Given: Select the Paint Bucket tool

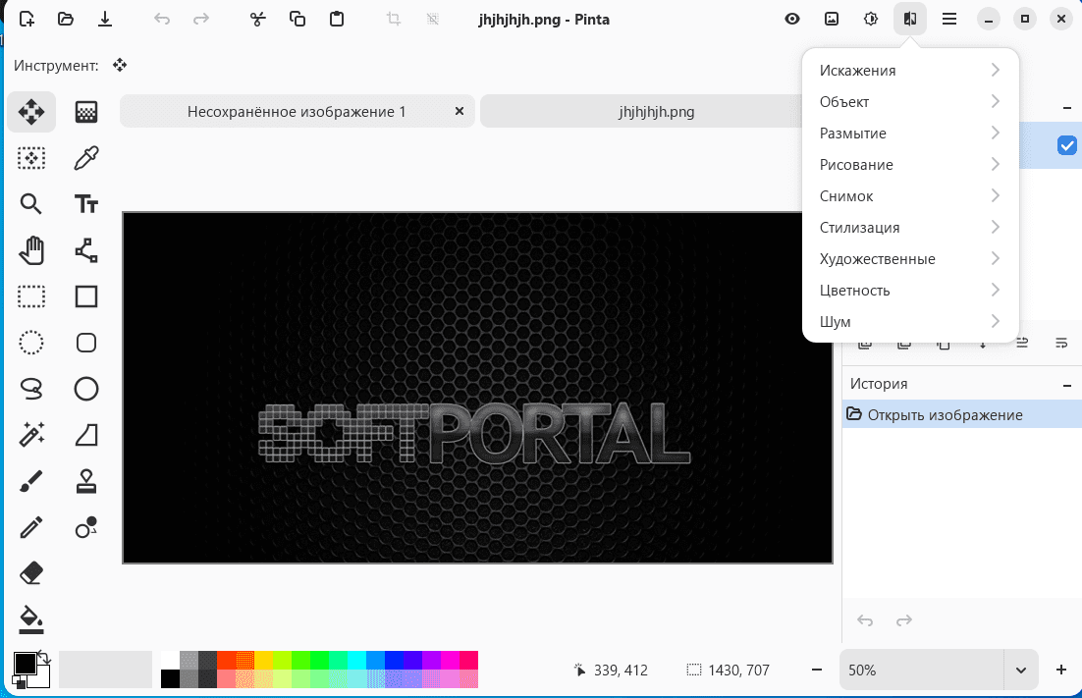Looking at the screenshot, I should tap(31, 619).
